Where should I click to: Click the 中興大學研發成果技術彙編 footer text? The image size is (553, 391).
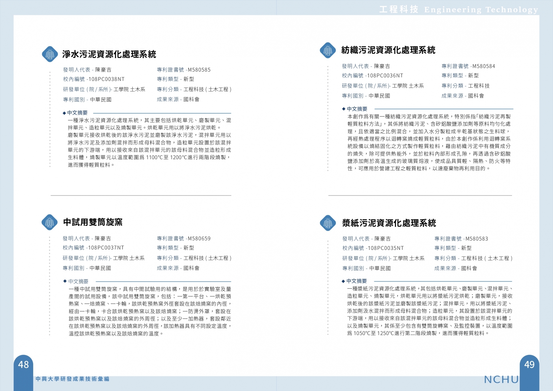coord(72,379)
